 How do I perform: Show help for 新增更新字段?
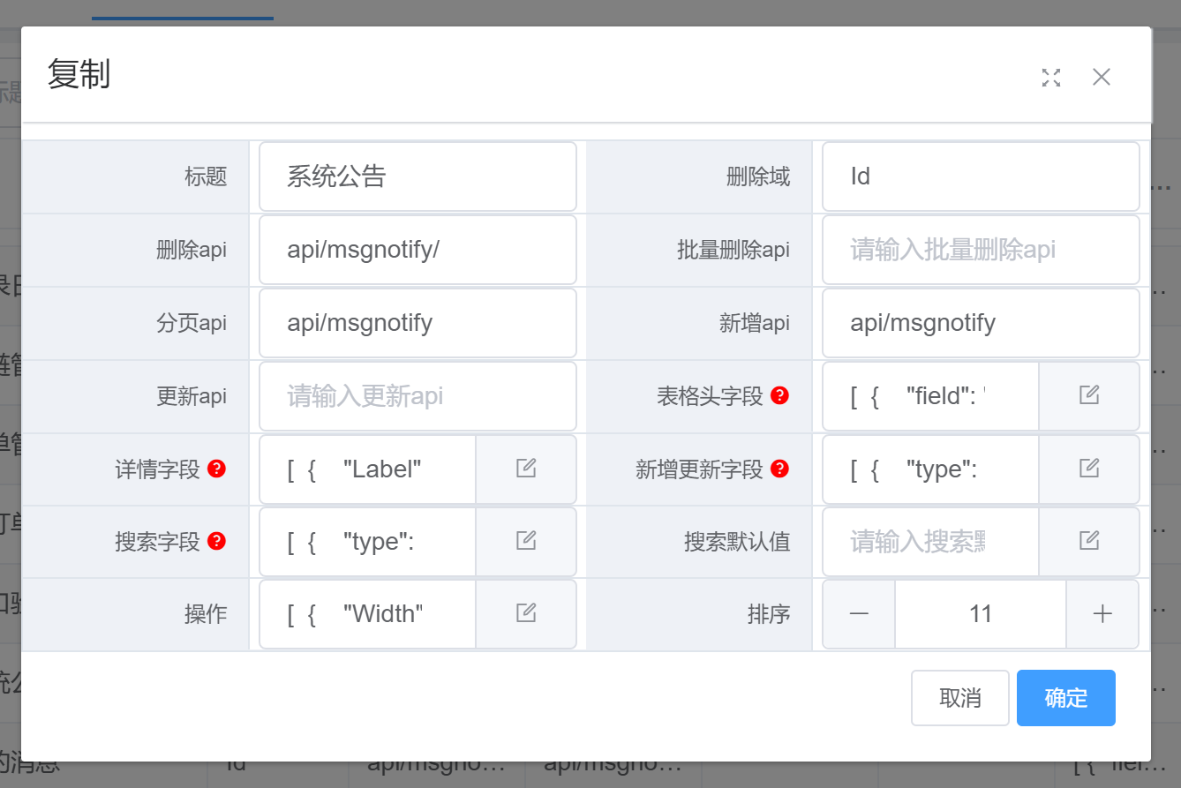779,469
